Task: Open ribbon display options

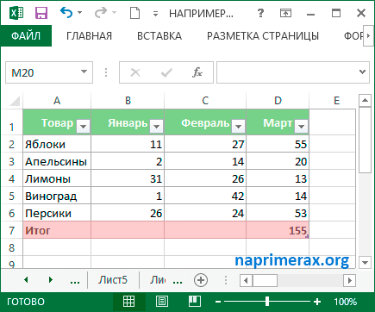Action: coord(285,13)
